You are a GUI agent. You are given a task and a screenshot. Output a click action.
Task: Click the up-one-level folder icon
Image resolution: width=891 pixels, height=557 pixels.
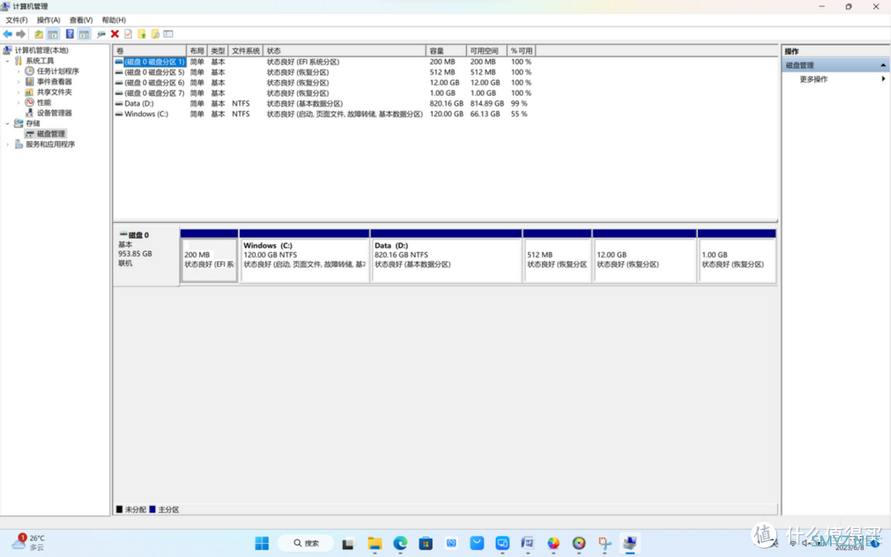click(39, 34)
